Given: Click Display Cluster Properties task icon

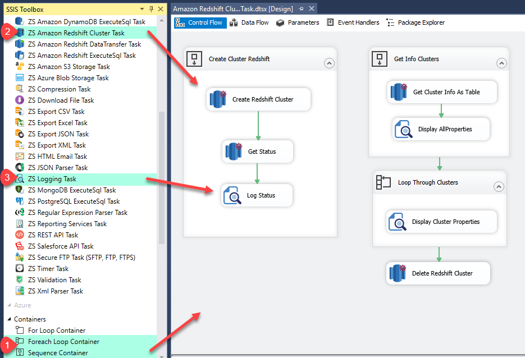Looking at the screenshot, I should point(398,222).
